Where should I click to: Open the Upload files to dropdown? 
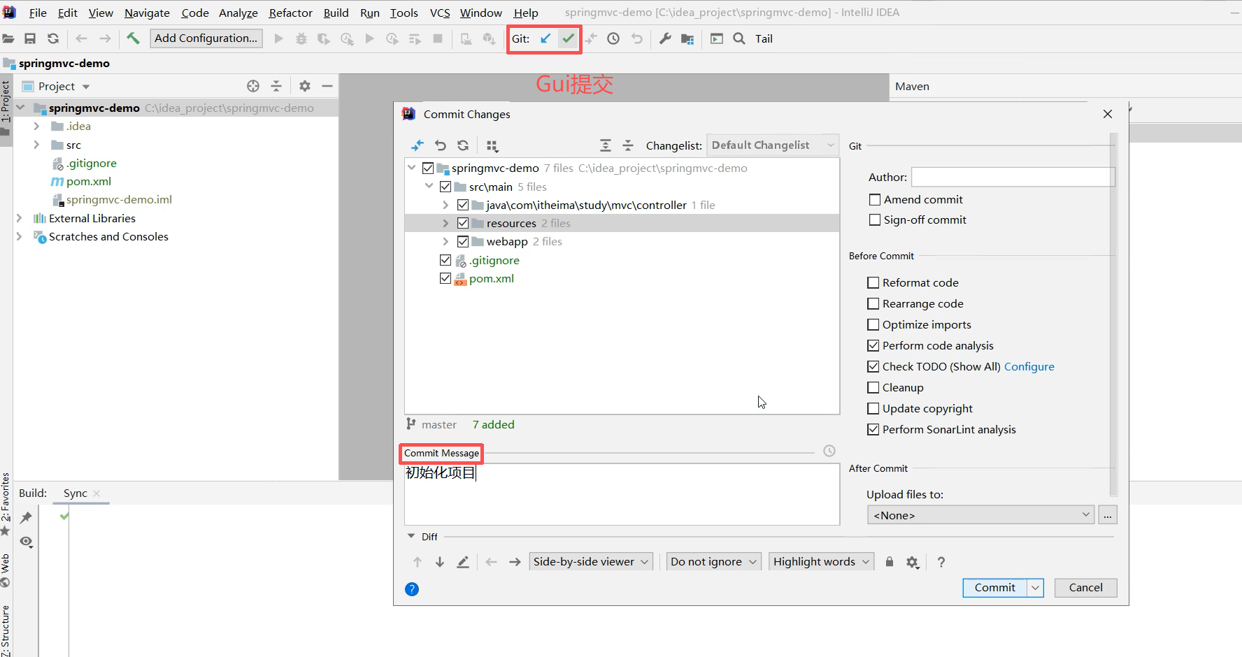click(980, 515)
